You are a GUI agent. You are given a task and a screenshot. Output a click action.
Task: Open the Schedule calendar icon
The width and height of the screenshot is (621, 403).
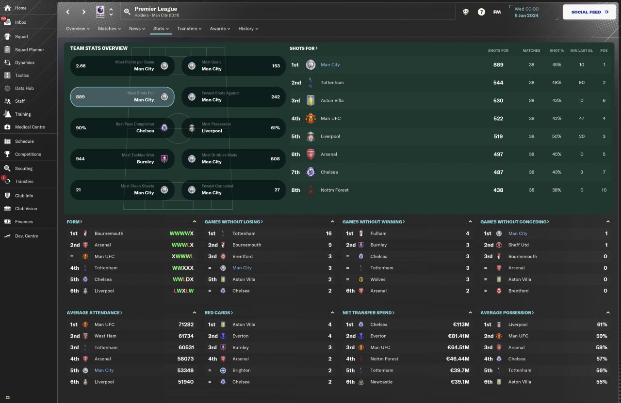click(x=7, y=141)
